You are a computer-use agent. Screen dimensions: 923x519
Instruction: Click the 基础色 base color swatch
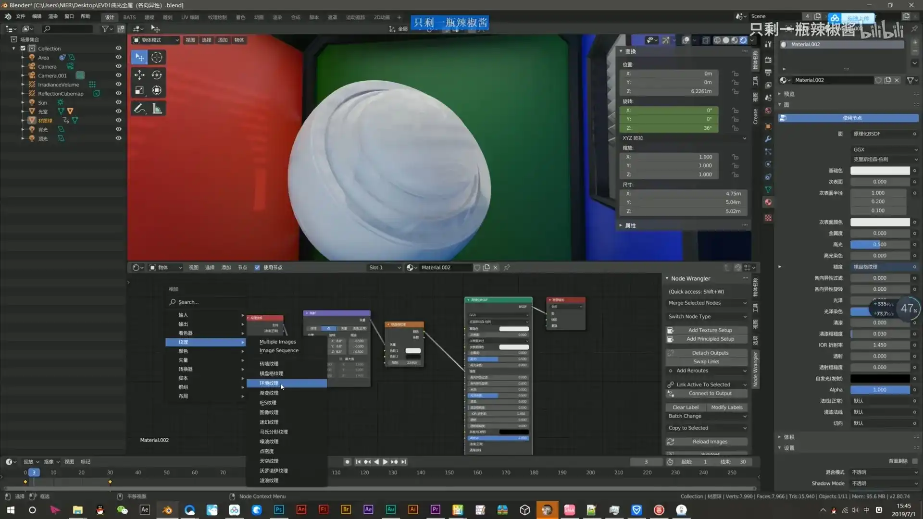pos(880,171)
